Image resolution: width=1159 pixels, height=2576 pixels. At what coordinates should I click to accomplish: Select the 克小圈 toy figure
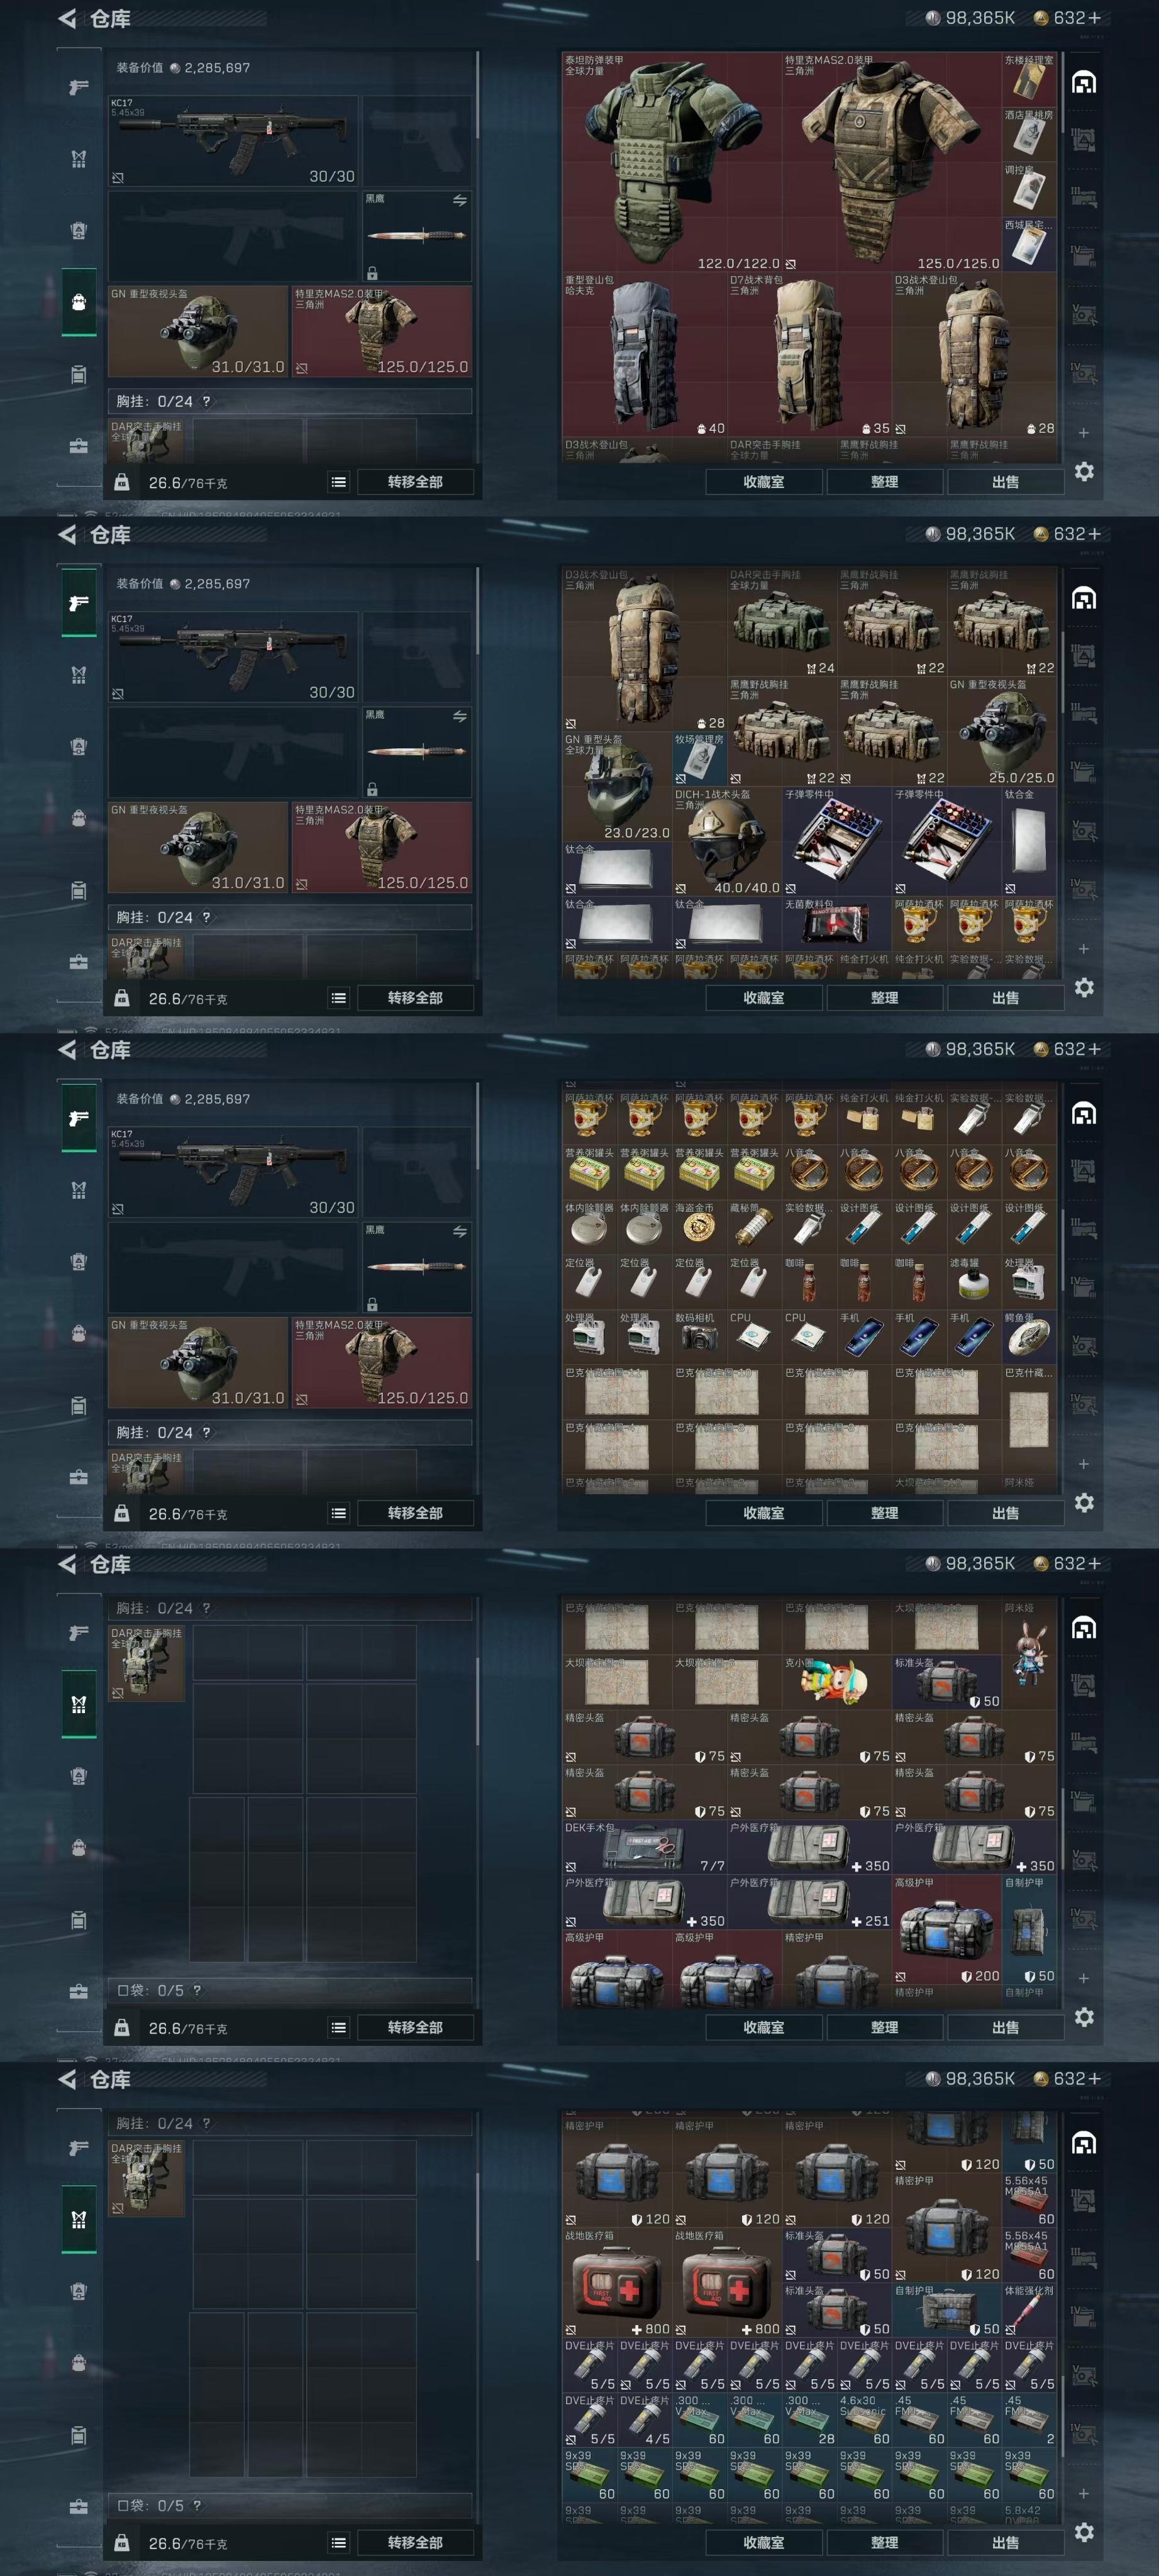click(837, 1682)
